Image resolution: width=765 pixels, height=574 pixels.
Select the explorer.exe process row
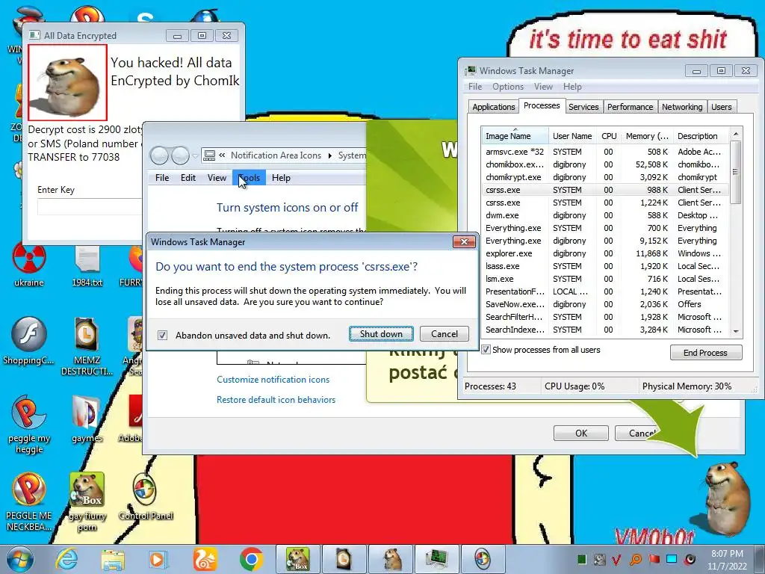[605, 253]
